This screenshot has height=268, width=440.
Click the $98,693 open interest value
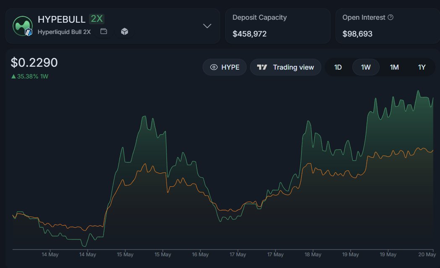(357, 34)
